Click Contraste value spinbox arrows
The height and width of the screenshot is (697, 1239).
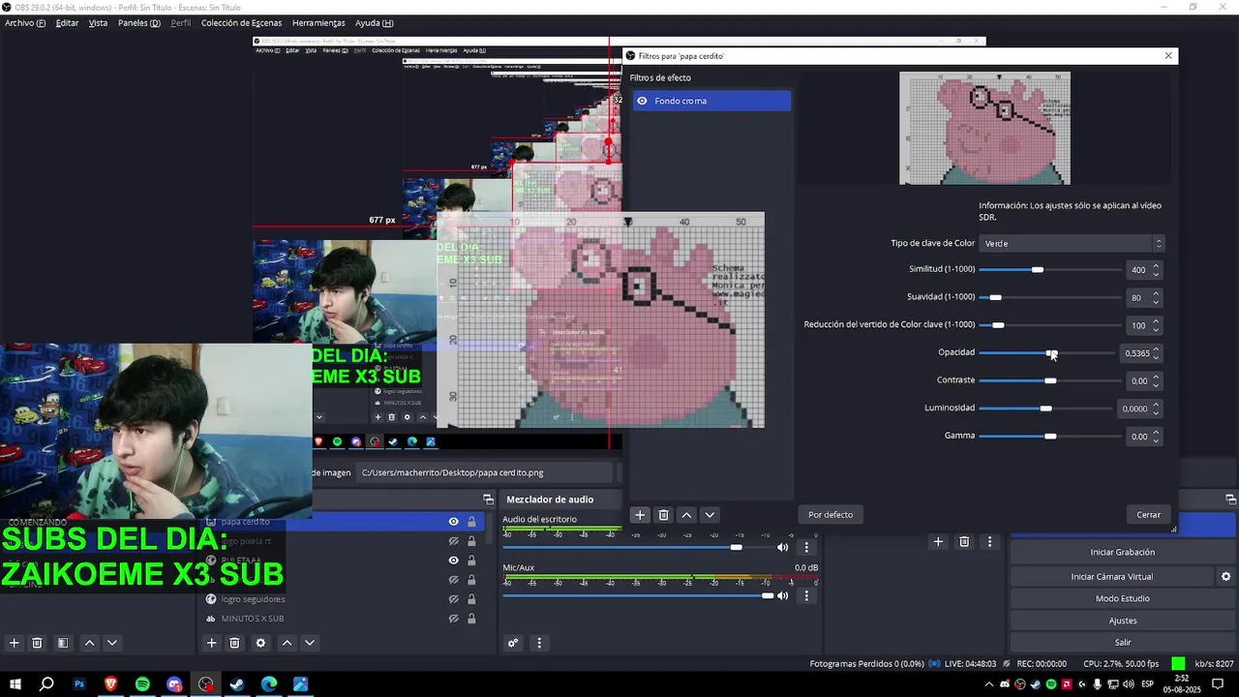tap(1156, 380)
